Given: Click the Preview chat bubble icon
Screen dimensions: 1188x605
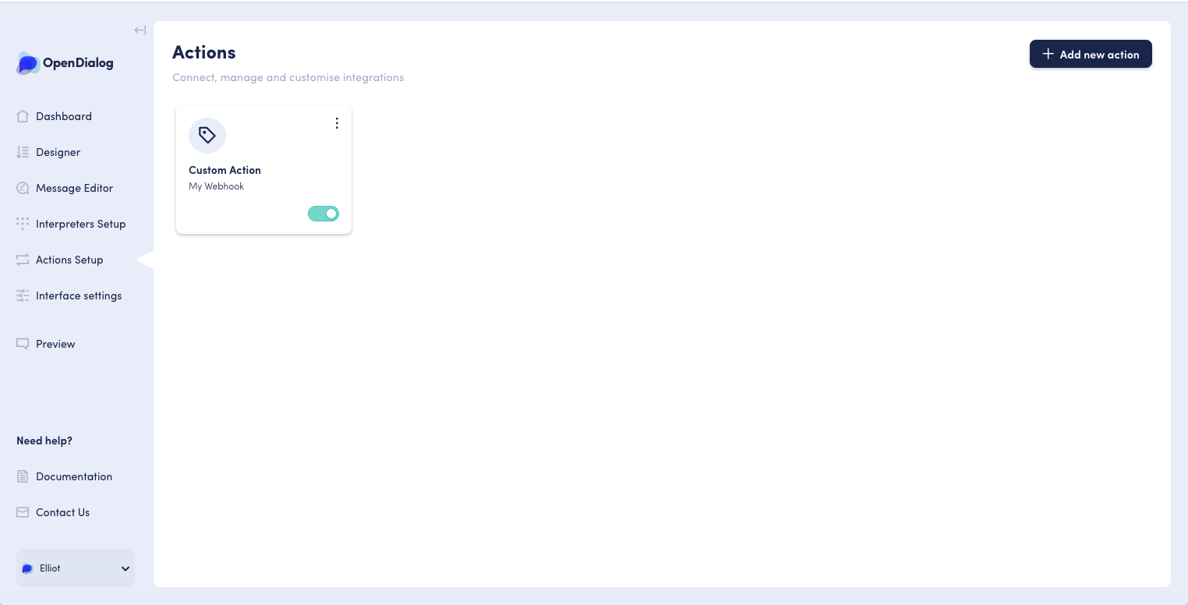Looking at the screenshot, I should tap(23, 344).
